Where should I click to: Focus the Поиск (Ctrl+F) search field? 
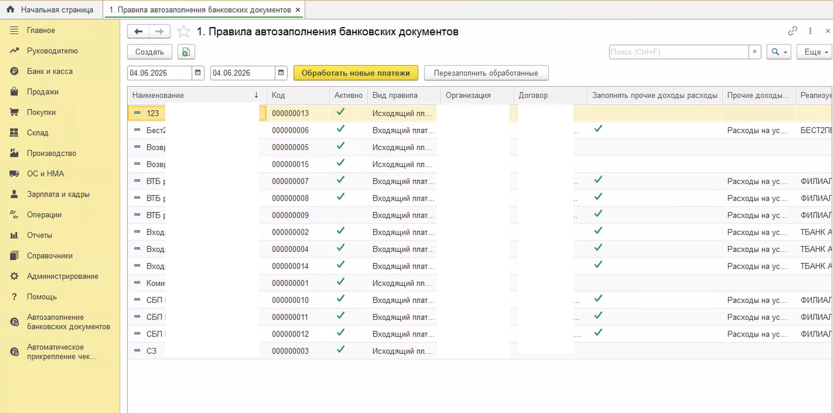click(678, 52)
